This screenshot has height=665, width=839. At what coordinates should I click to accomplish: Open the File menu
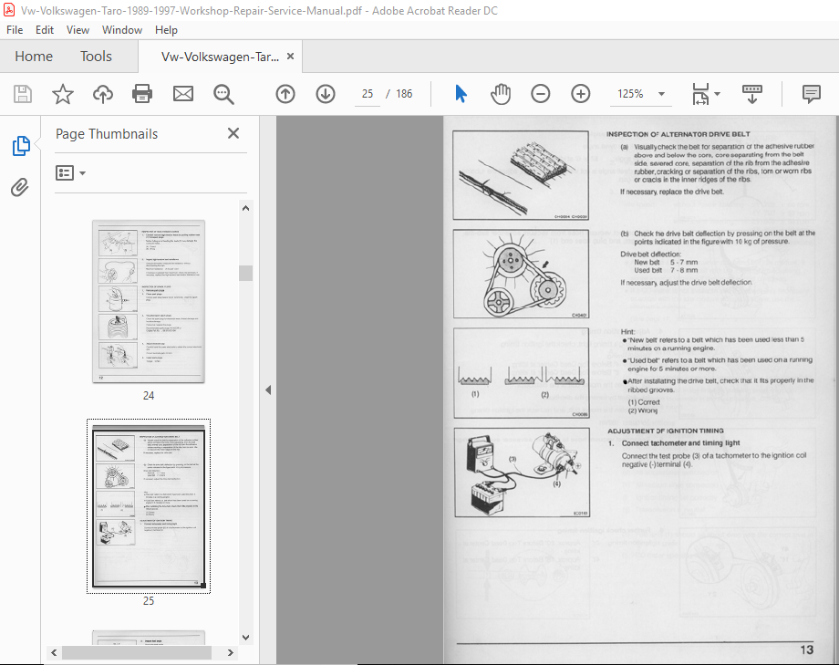[15, 30]
